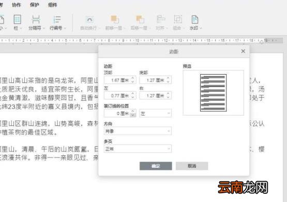The height and width of the screenshot is (202, 287).
Task: Decrease the 装订线 gutter value
Action: (x=133, y=115)
